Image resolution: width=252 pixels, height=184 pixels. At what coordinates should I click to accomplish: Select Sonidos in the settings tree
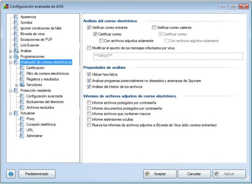pyautogui.click(x=26, y=23)
